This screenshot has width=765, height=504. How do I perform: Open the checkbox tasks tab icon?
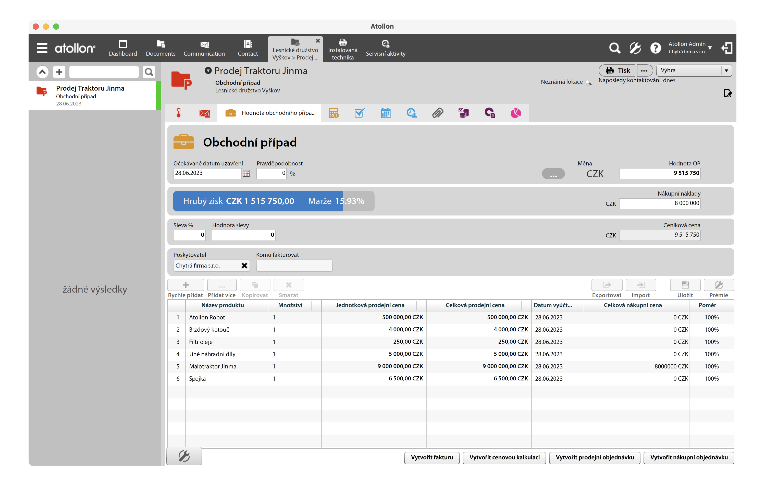359,113
